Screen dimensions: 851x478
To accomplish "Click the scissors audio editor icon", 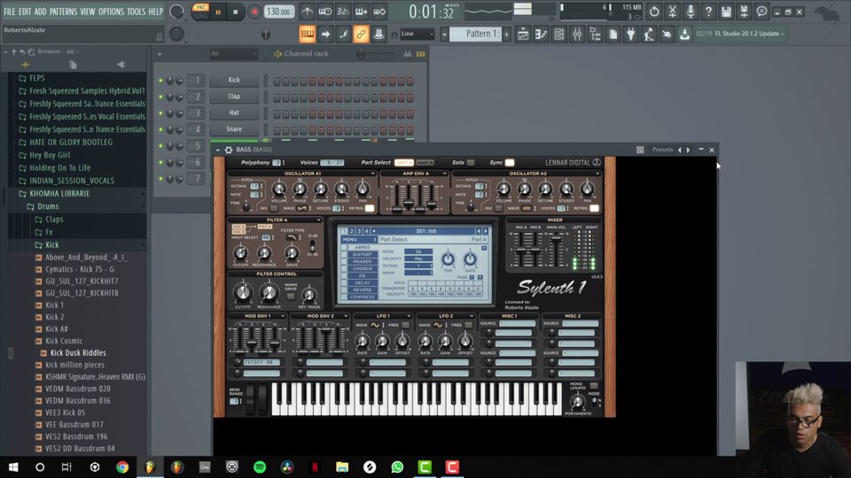I will pyautogui.click(x=672, y=12).
